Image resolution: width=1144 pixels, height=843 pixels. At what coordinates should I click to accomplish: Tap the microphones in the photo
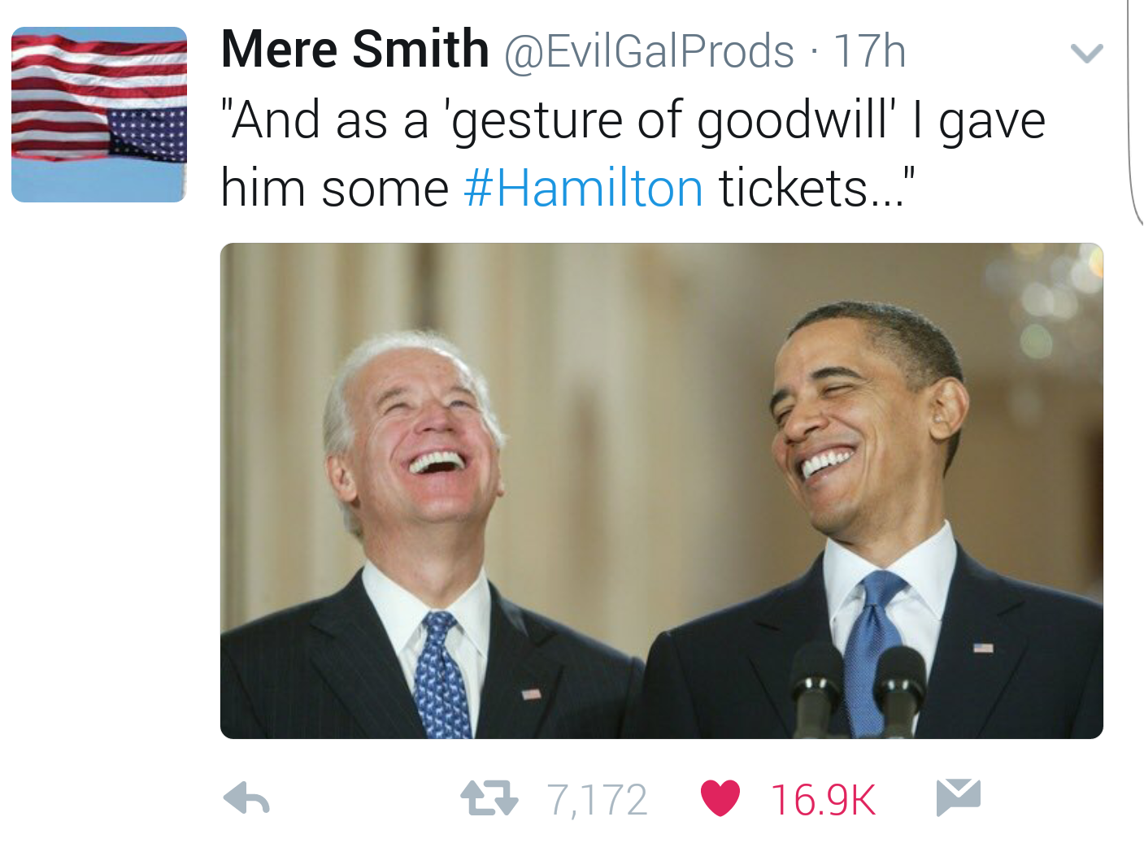click(x=858, y=689)
